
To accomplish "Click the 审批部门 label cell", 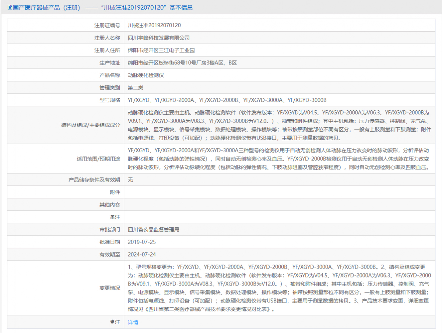I will [66, 230].
